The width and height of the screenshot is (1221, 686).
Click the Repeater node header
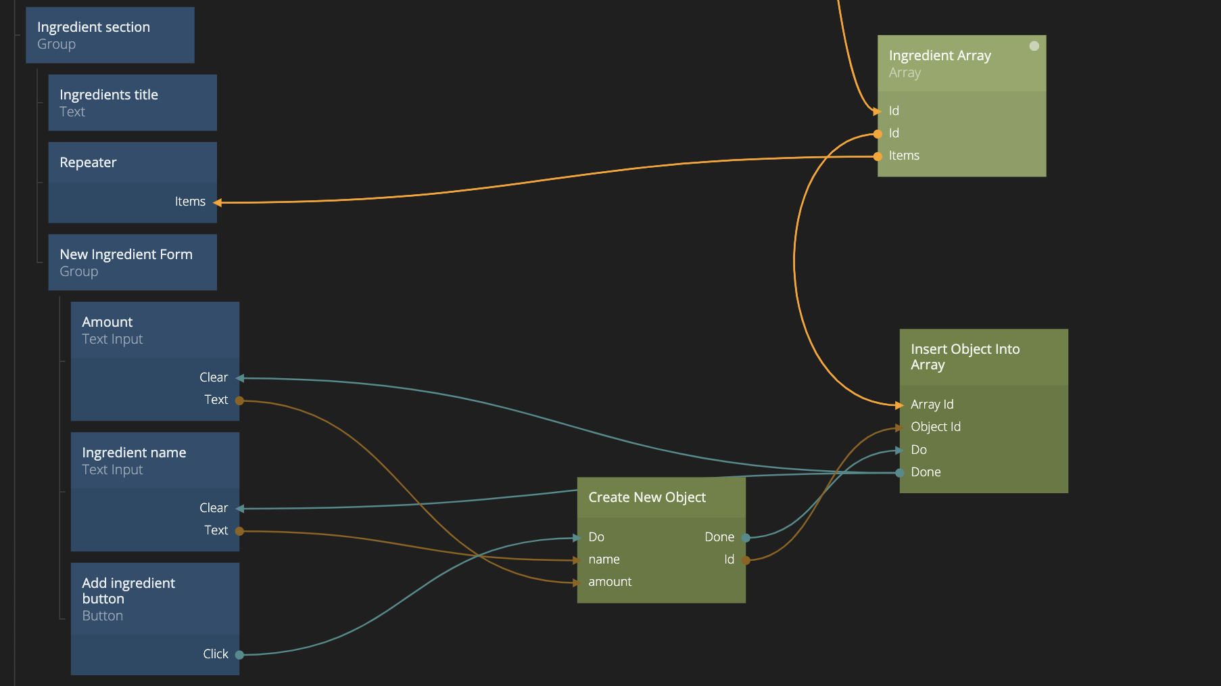132,162
